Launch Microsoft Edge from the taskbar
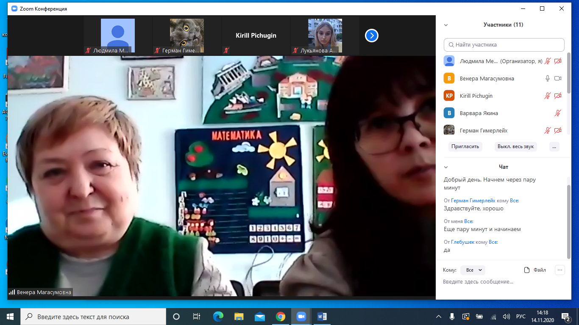Screen dimensions: 579x325 click(x=218, y=317)
